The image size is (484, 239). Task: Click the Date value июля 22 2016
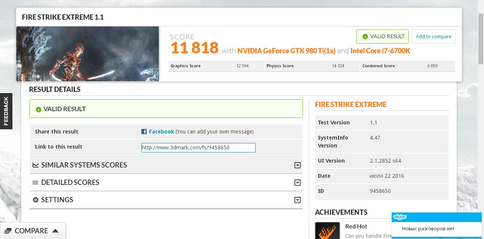click(x=387, y=176)
